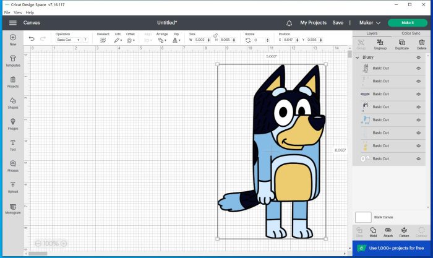
Task: Toggle the size lock proportions icon
Action: pyautogui.click(x=215, y=35)
